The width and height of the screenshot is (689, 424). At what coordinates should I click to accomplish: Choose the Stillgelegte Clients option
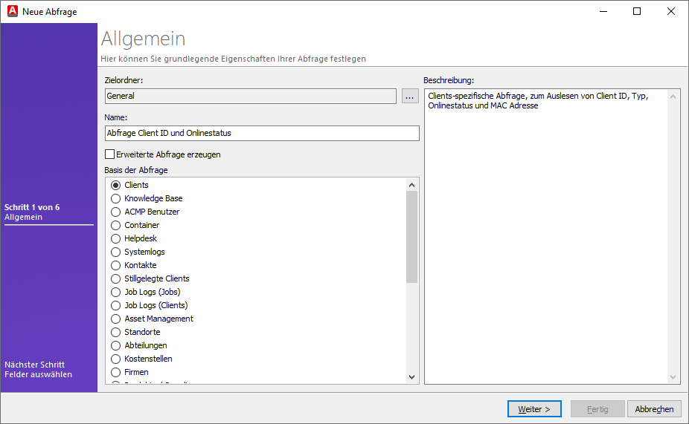pos(115,278)
